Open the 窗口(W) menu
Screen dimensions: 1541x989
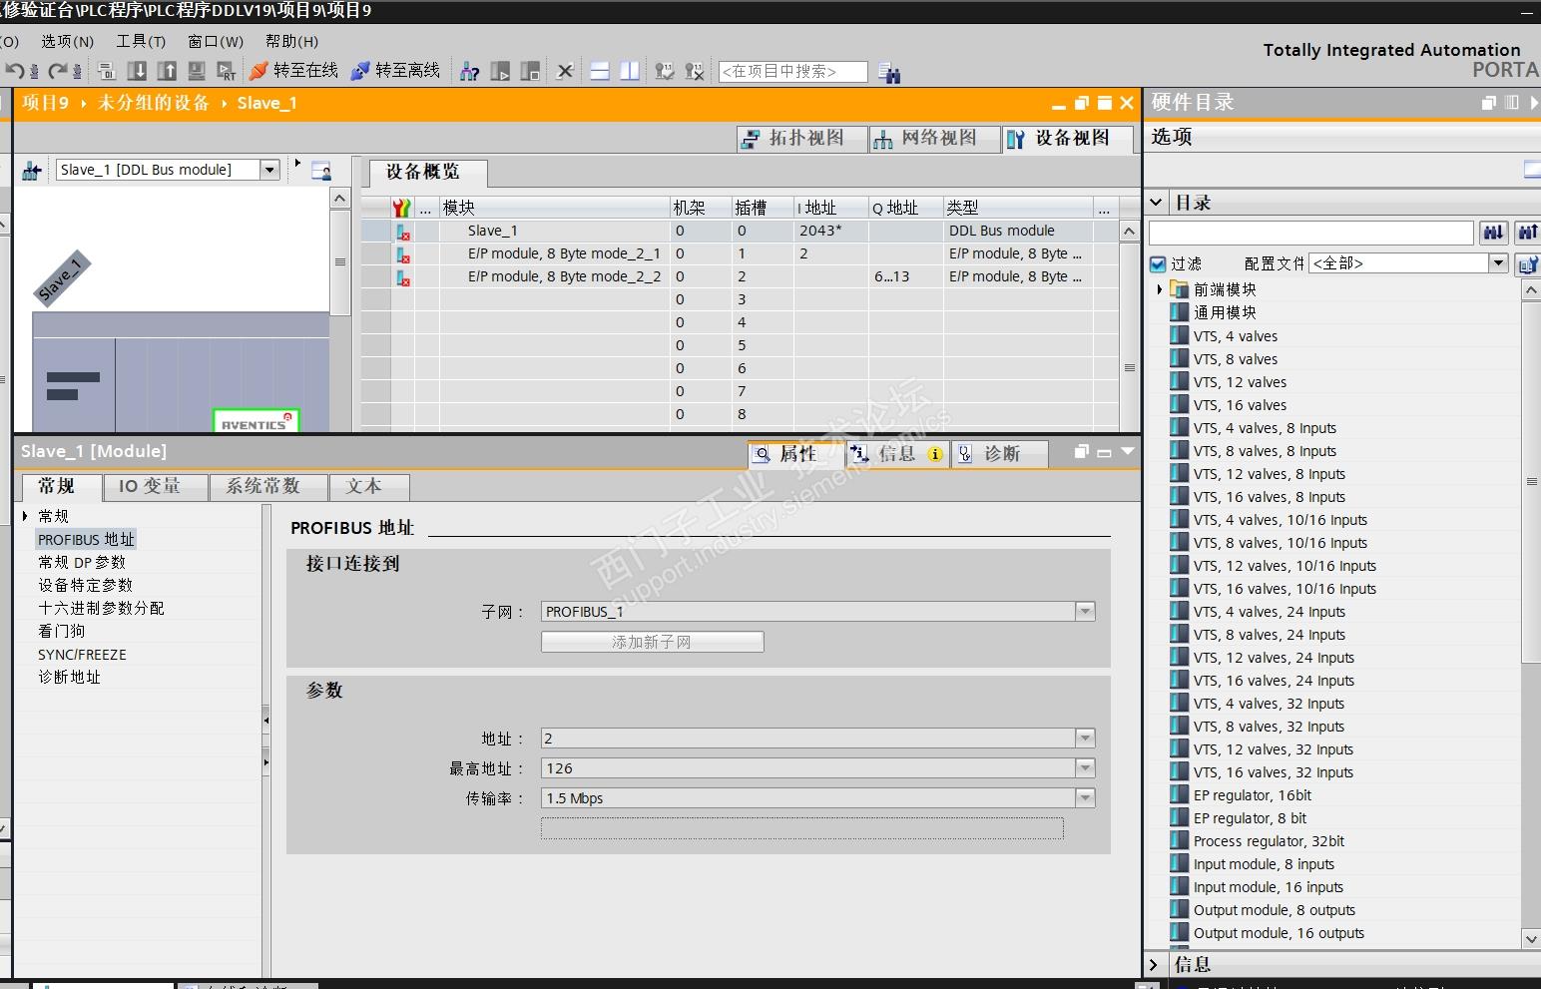click(216, 41)
